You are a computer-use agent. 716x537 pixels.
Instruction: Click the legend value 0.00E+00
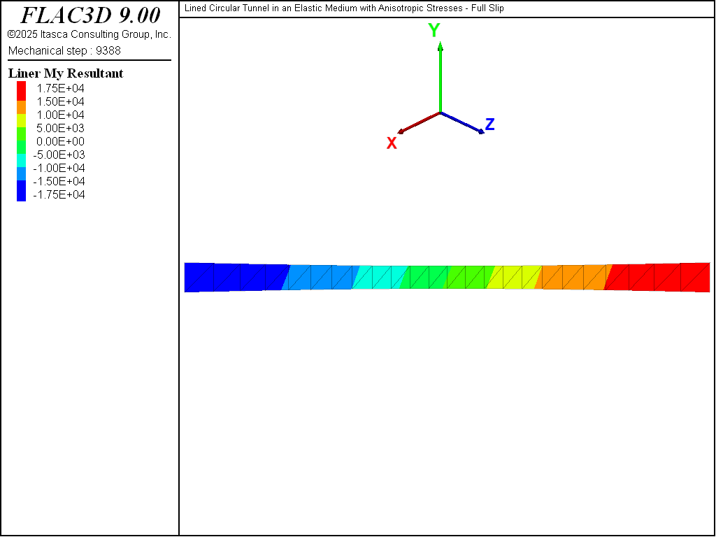coord(60,141)
